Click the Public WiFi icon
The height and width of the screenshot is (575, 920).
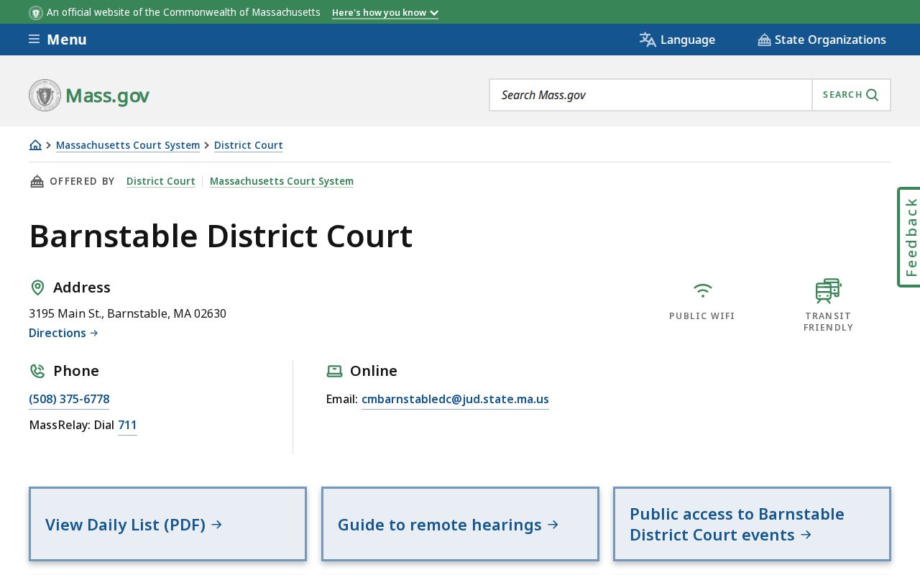(x=702, y=290)
